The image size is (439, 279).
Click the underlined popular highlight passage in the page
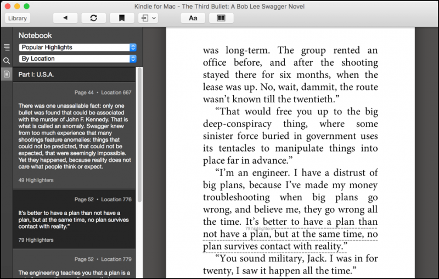tap(290, 234)
